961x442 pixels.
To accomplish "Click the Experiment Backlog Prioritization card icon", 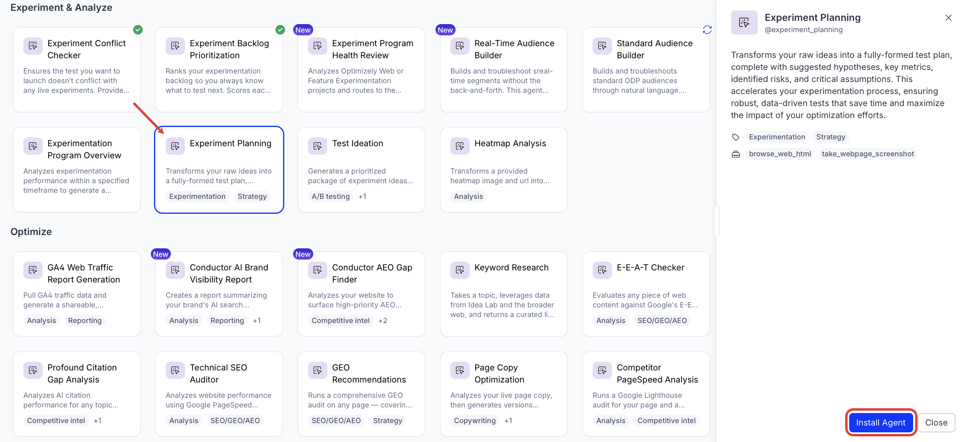I will tap(175, 46).
